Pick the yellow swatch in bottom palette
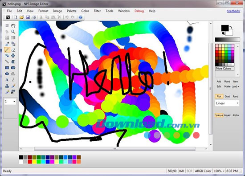 [34, 162]
